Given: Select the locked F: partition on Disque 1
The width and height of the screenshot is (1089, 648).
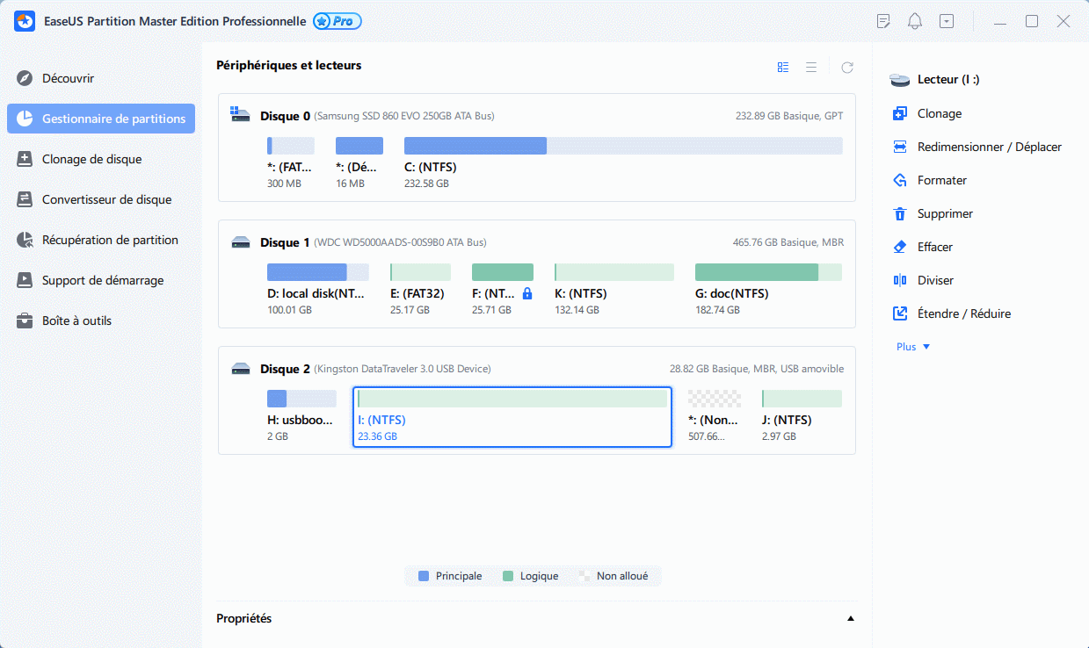Looking at the screenshot, I should pos(502,272).
